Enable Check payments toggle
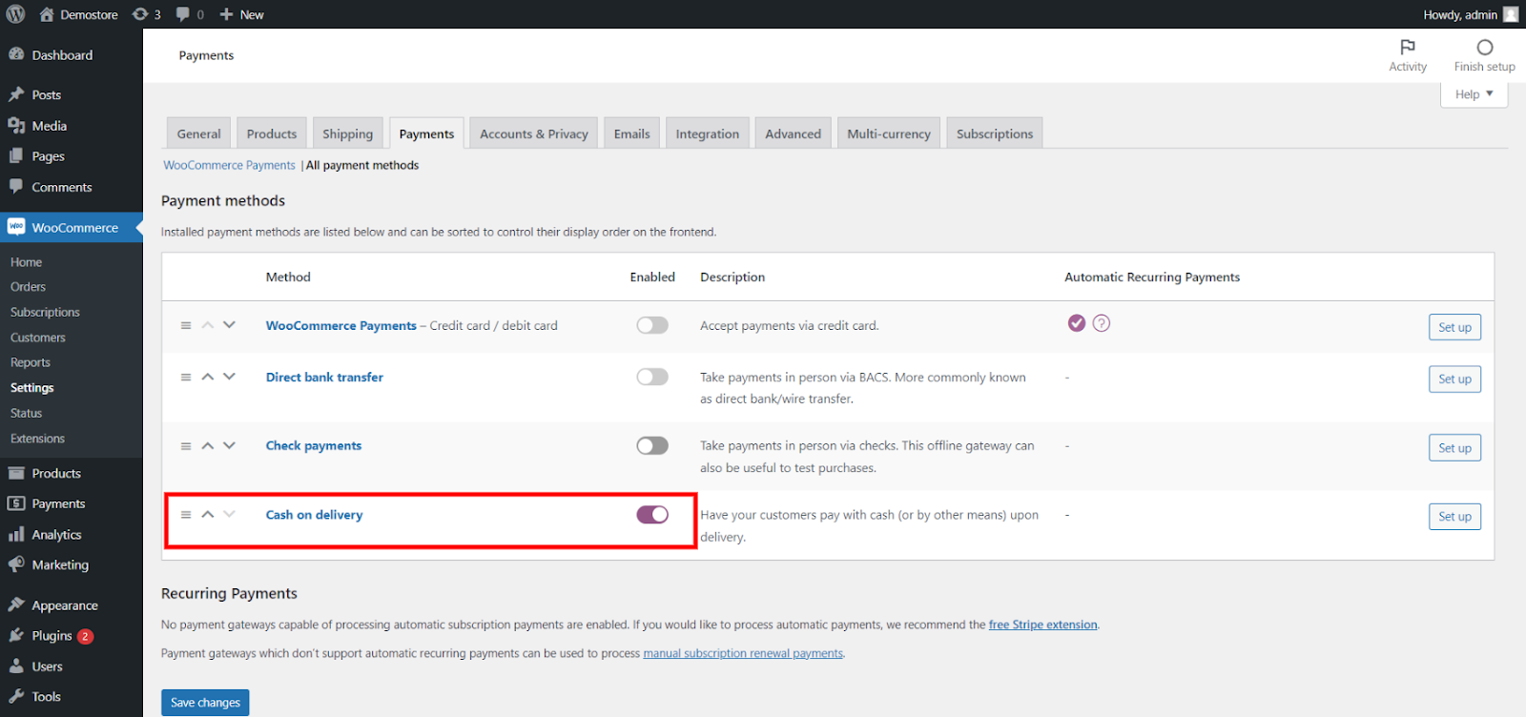The height and width of the screenshot is (717, 1526). 652,445
